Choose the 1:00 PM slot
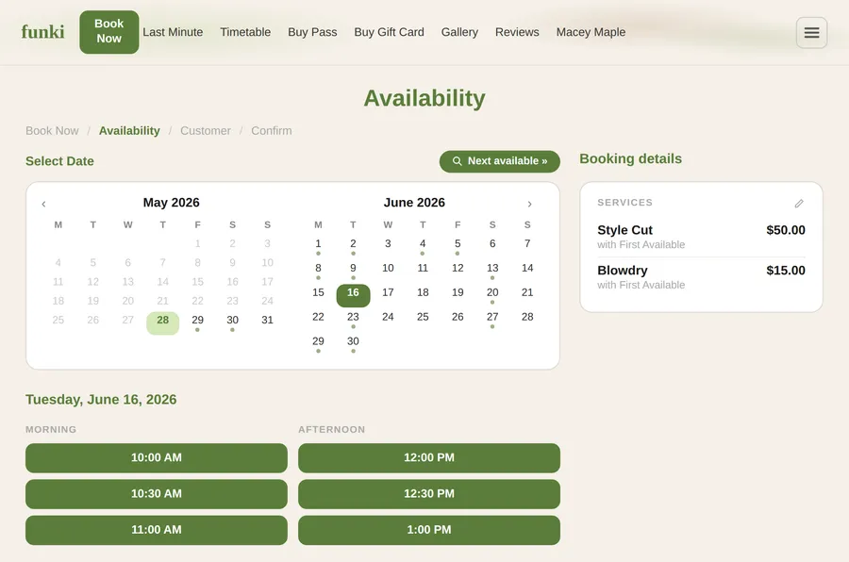This screenshot has height=562, width=849. pos(429,530)
